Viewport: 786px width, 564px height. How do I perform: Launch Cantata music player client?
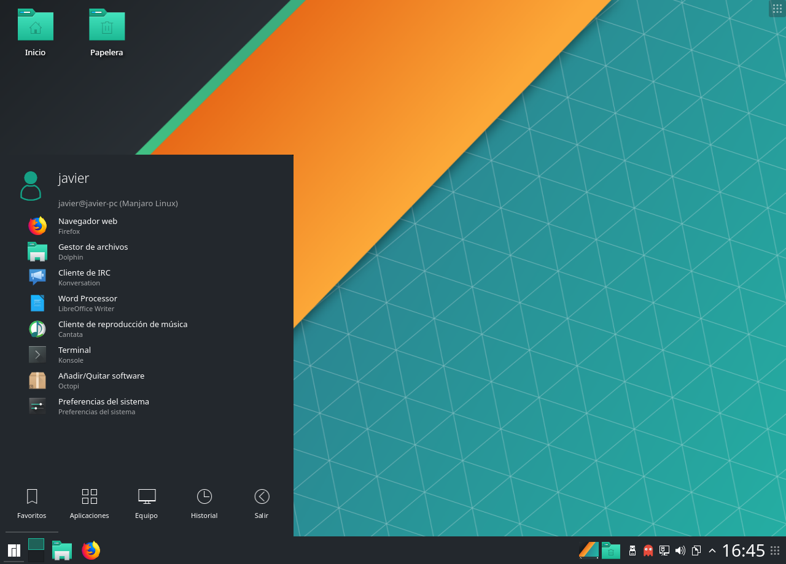pyautogui.click(x=123, y=328)
